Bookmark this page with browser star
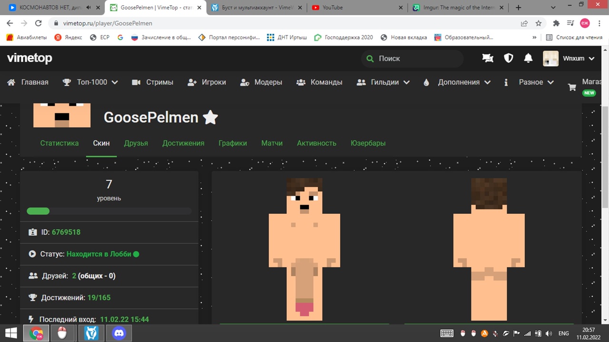The width and height of the screenshot is (609, 342). [x=539, y=23]
